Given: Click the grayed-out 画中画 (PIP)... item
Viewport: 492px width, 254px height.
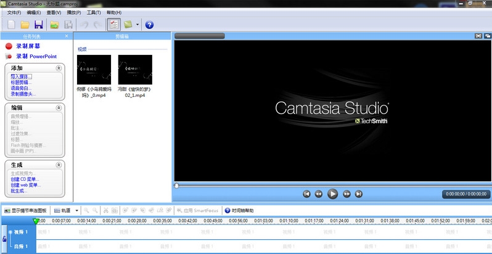Looking at the screenshot, I should click(x=24, y=151).
